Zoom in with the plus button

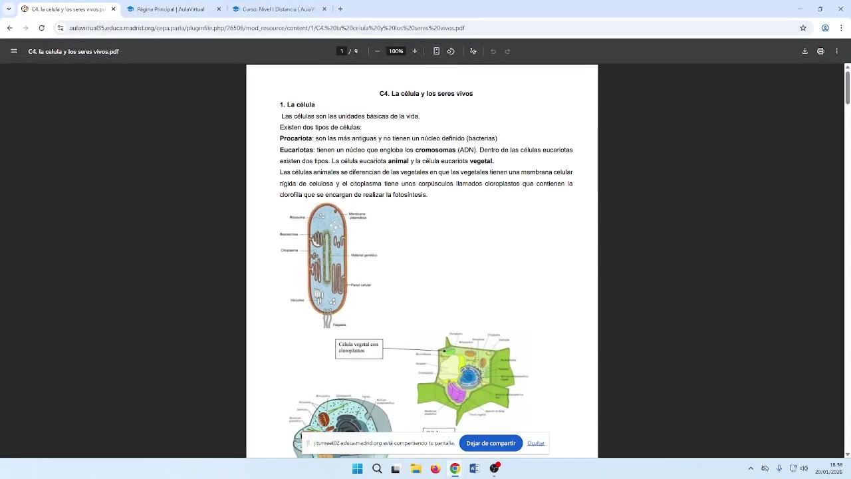coord(415,51)
